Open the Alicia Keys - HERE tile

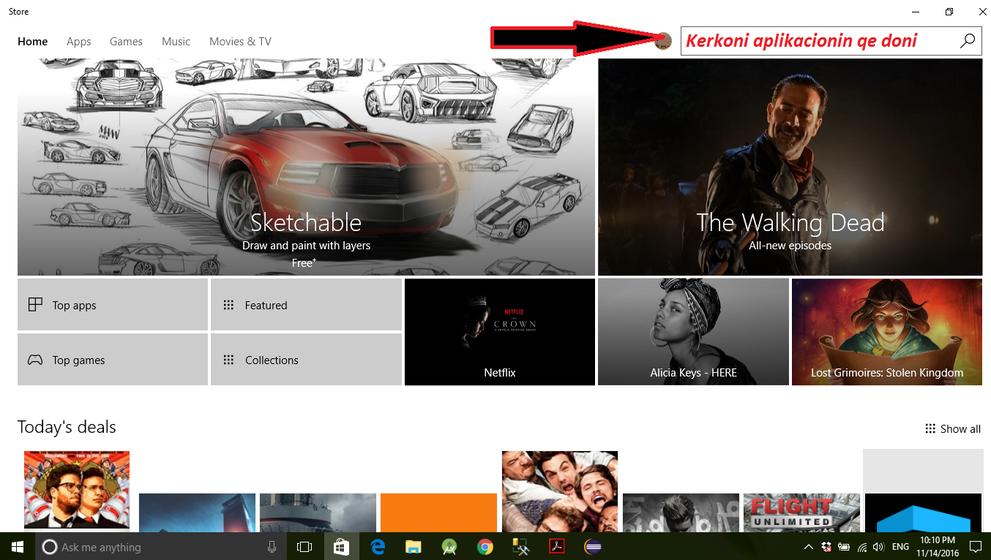pos(693,332)
